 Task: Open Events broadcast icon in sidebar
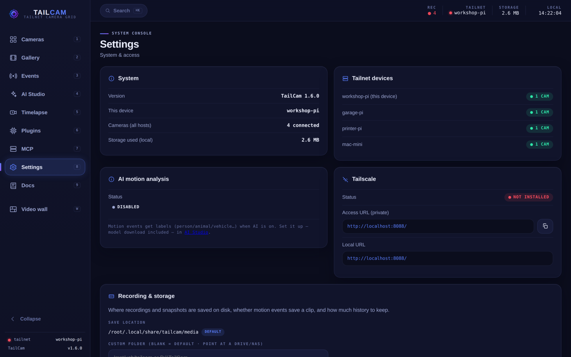(13, 76)
